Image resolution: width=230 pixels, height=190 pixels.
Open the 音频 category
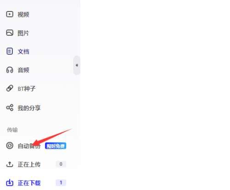click(x=23, y=70)
